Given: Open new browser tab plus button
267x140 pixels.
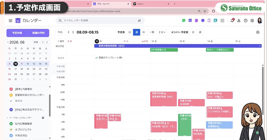Looking at the screenshot, I should point(175,4).
